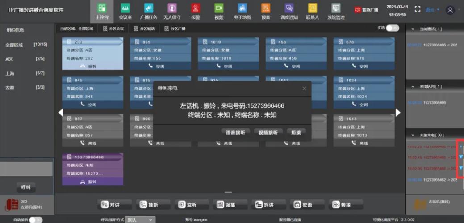Open the language dropdown in header
Image resolution: width=464 pixels, height=223 pixels.
tap(432, 10)
